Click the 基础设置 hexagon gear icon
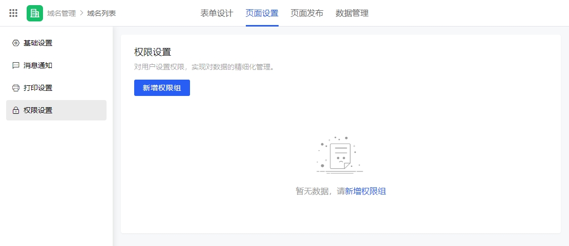Screen dimensions: 569x246 pyautogui.click(x=15, y=43)
